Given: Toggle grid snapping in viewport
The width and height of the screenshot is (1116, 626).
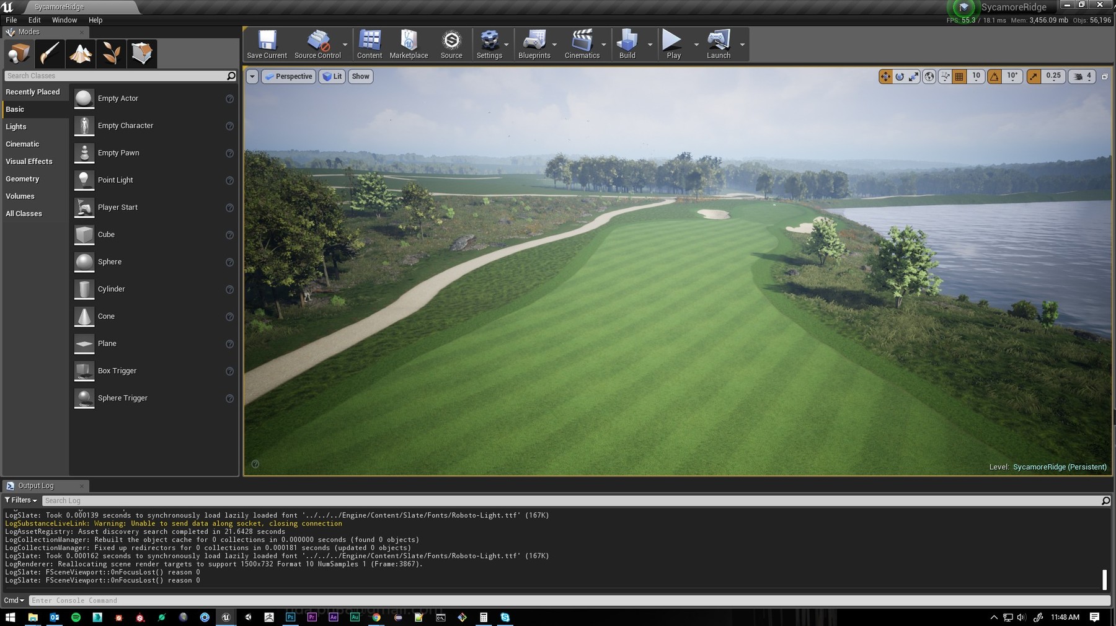Looking at the screenshot, I should (x=959, y=76).
